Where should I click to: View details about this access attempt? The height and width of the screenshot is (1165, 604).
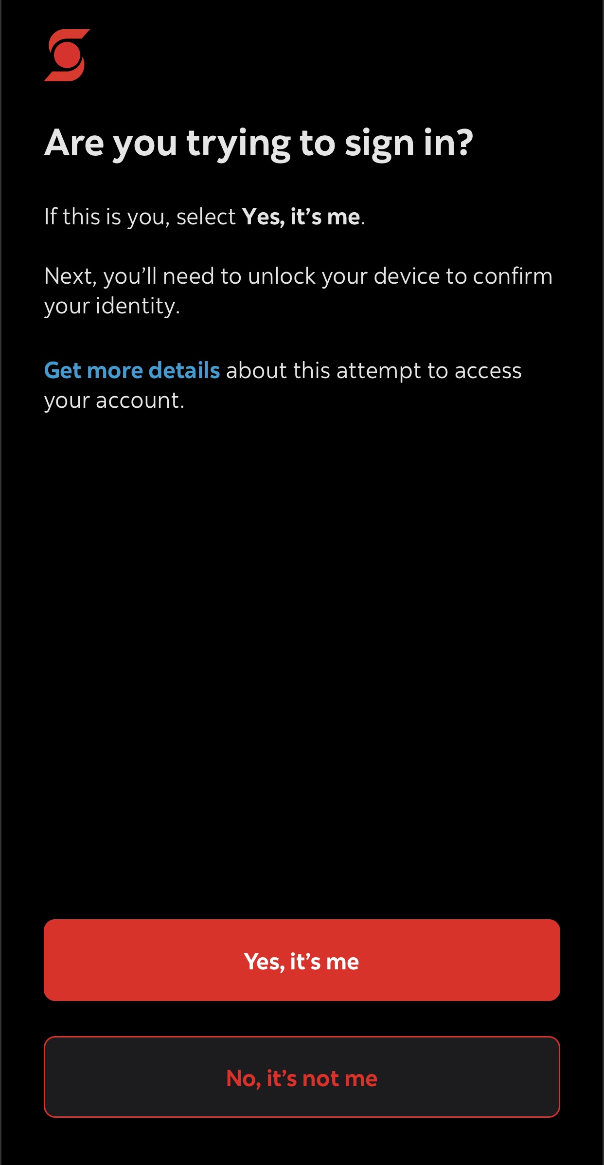tap(132, 370)
